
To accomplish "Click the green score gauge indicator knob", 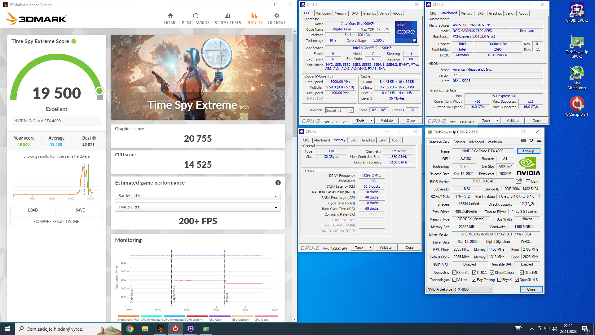I will click(x=99, y=91).
